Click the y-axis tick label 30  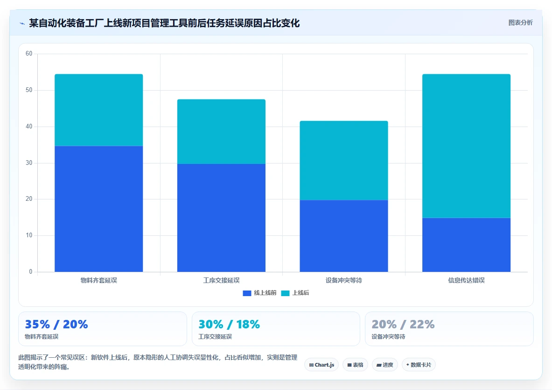click(x=29, y=163)
